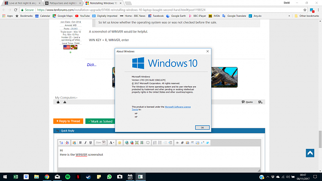Open Spotify from the taskbar
The image size is (322, 181).
[67, 177]
